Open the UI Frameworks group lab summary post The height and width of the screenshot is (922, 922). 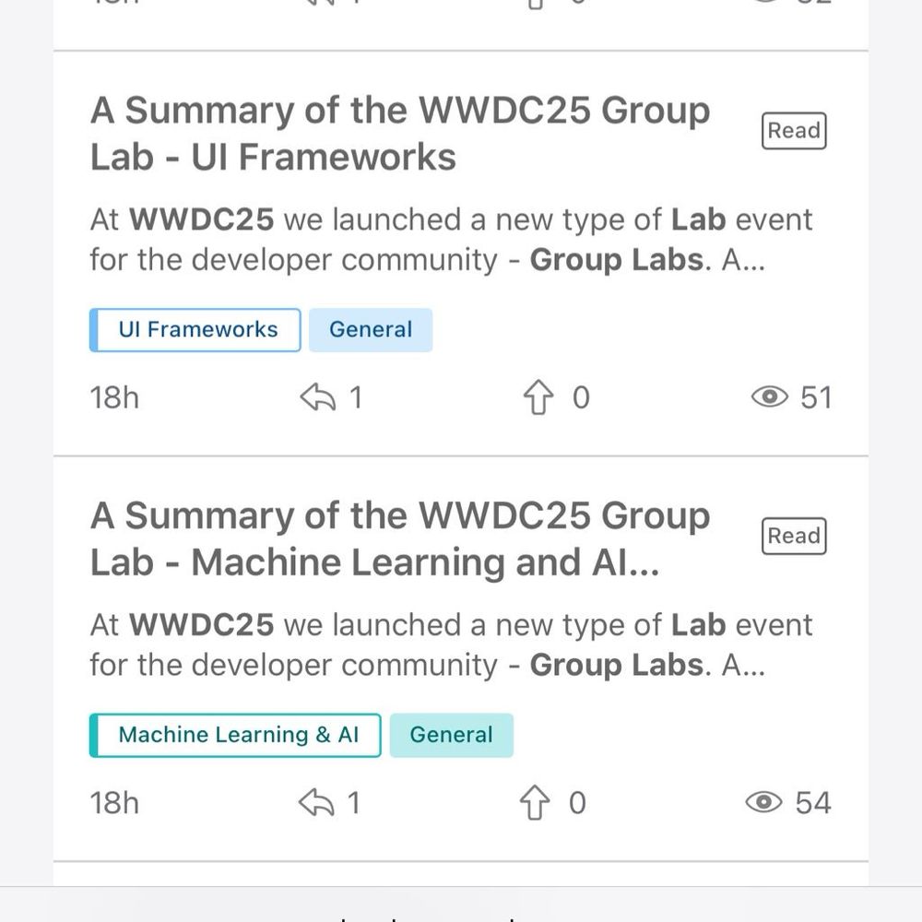[x=399, y=134]
